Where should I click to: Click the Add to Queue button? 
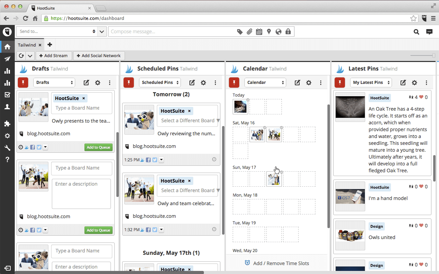click(98, 147)
